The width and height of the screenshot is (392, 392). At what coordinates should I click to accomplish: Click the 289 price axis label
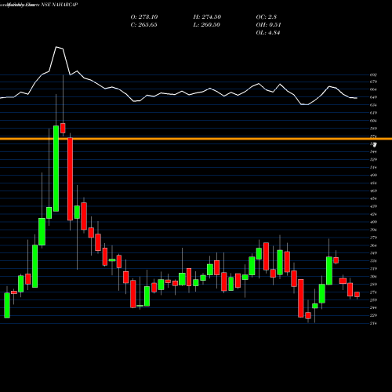pos(373,285)
